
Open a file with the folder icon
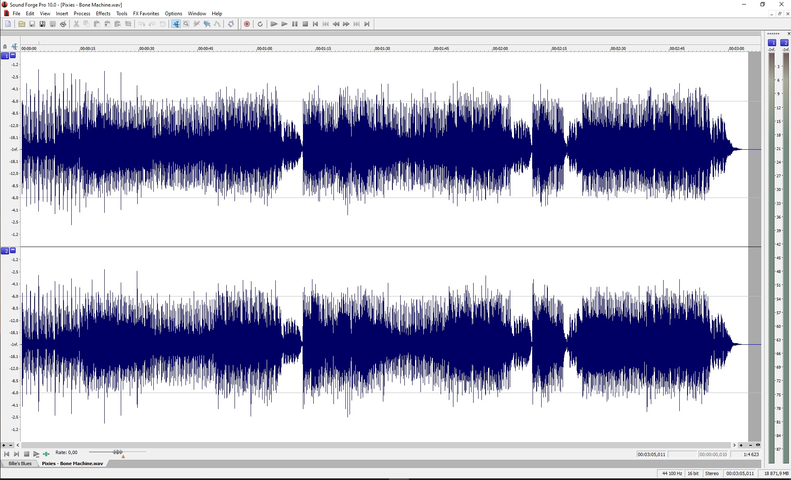[x=22, y=24]
